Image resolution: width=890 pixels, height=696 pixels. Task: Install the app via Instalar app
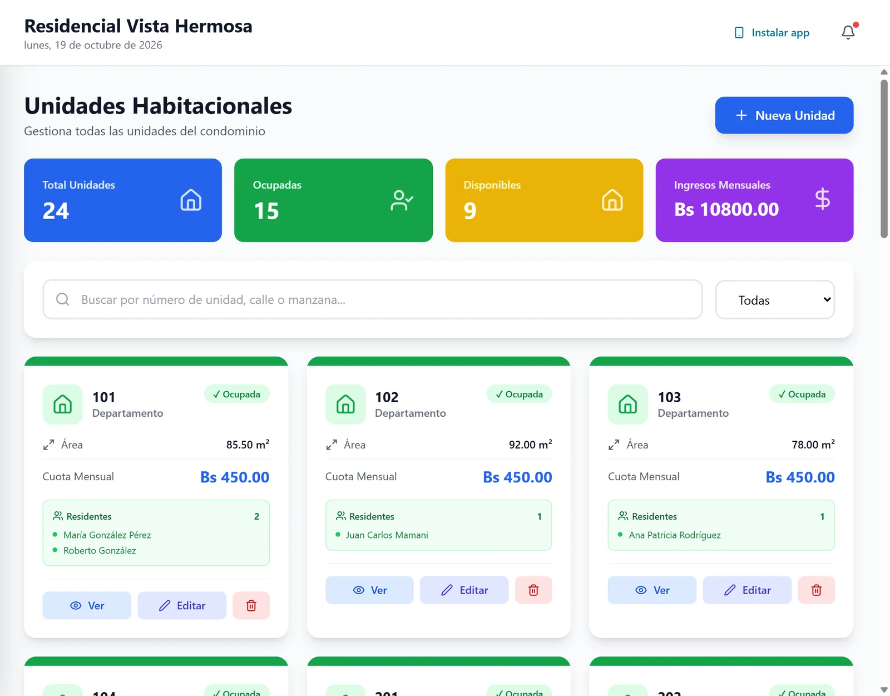coord(772,33)
